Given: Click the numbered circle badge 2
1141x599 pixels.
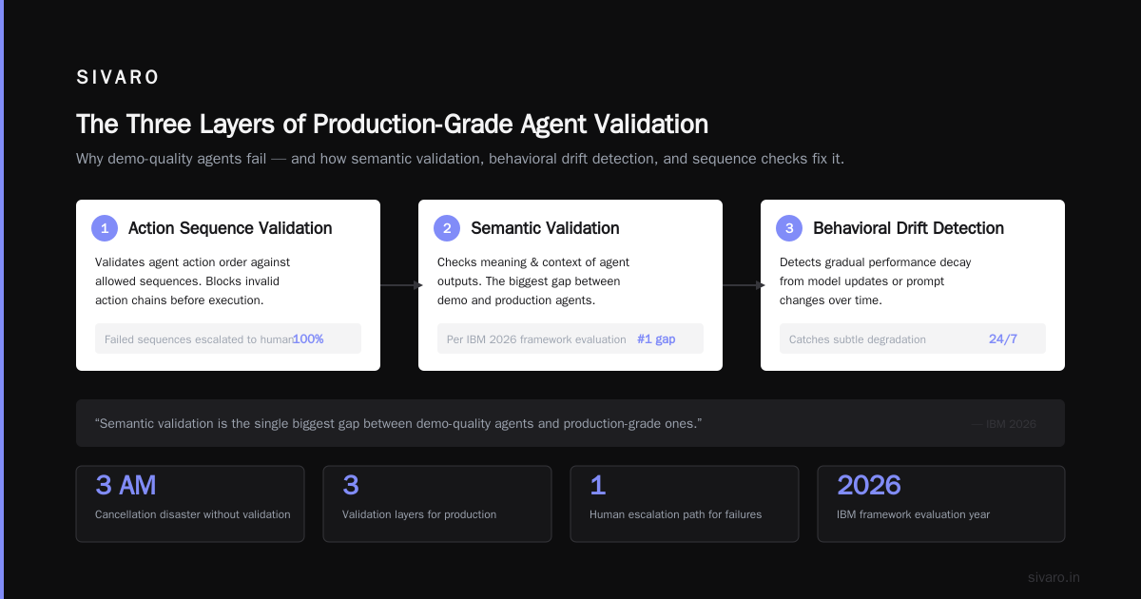Looking at the screenshot, I should click(447, 228).
